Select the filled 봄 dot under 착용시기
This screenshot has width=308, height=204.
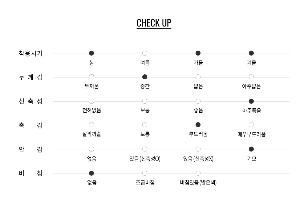click(x=91, y=53)
